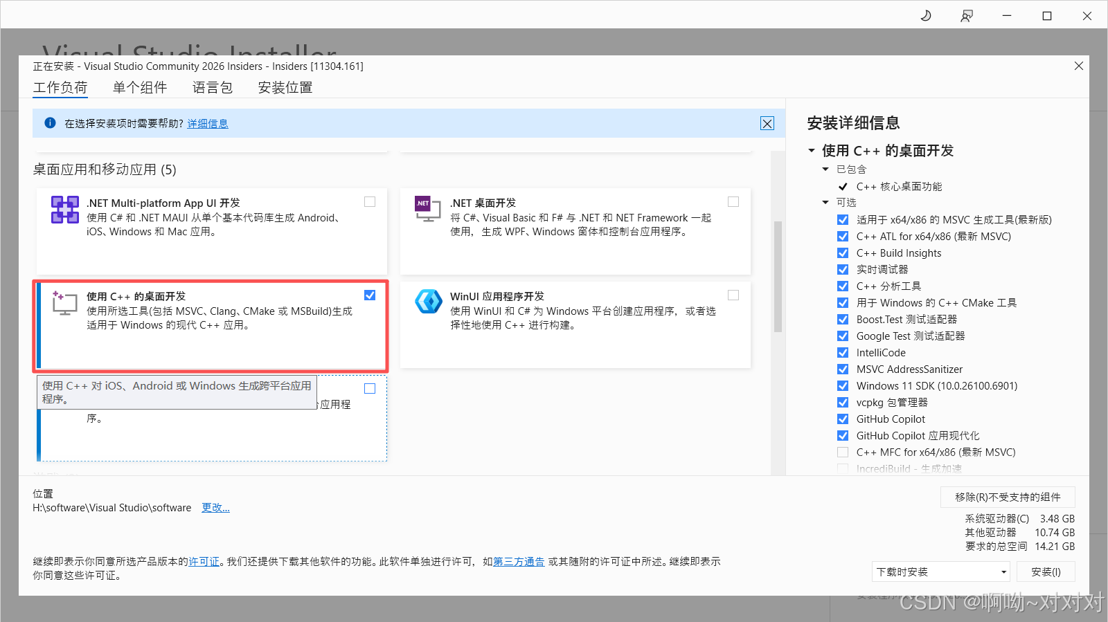Viewport: 1108px width, 622px height.
Task: Open the 详细信息 help link
Action: (x=208, y=124)
